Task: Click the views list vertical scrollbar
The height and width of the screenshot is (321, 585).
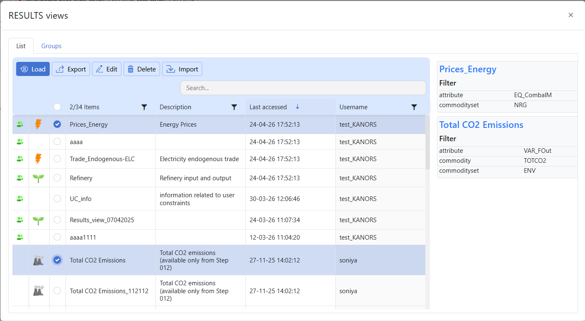Action: pos(427,142)
